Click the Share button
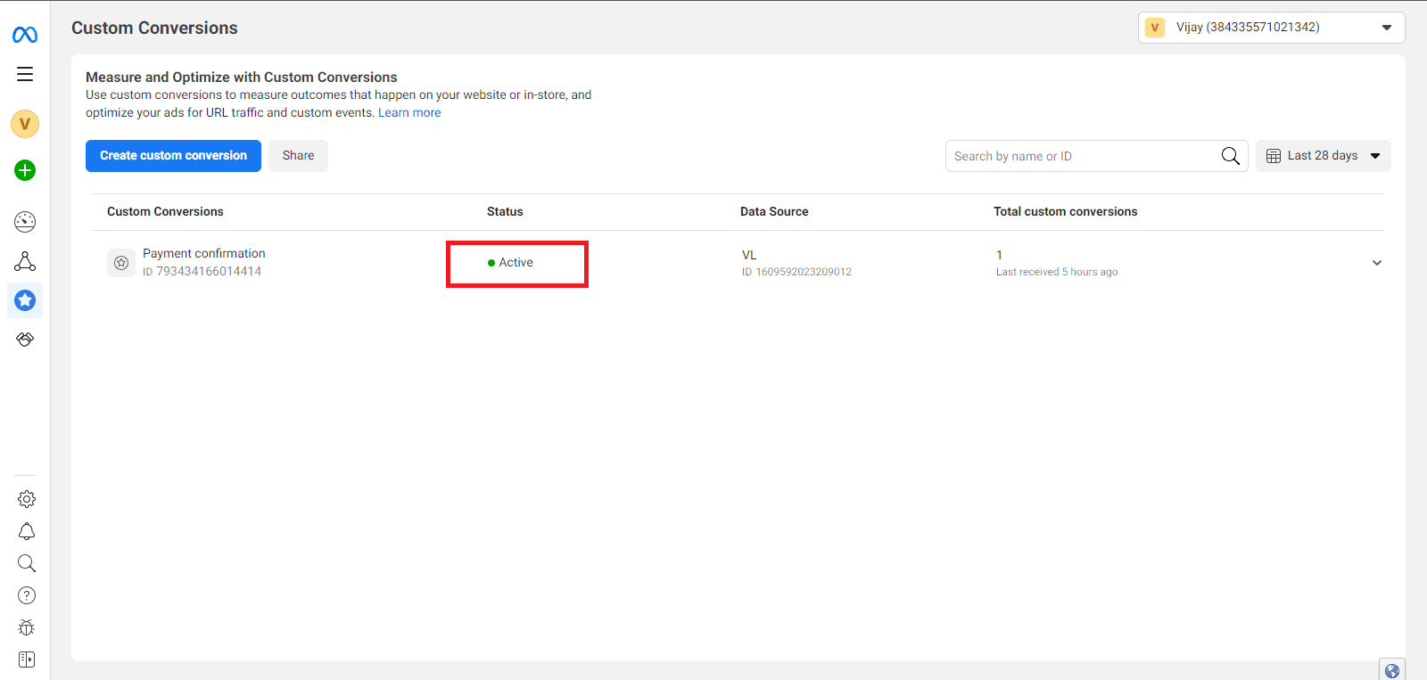This screenshot has height=680, width=1427. (x=298, y=156)
